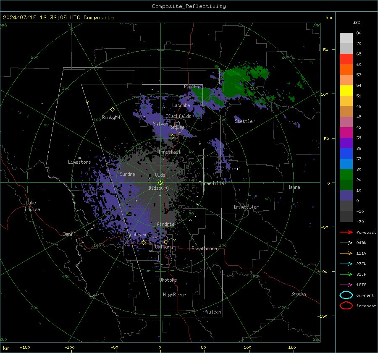The image size is (378, 353).
Task: Click the yellow diamond marker below Cochrane
Action: click(144, 242)
